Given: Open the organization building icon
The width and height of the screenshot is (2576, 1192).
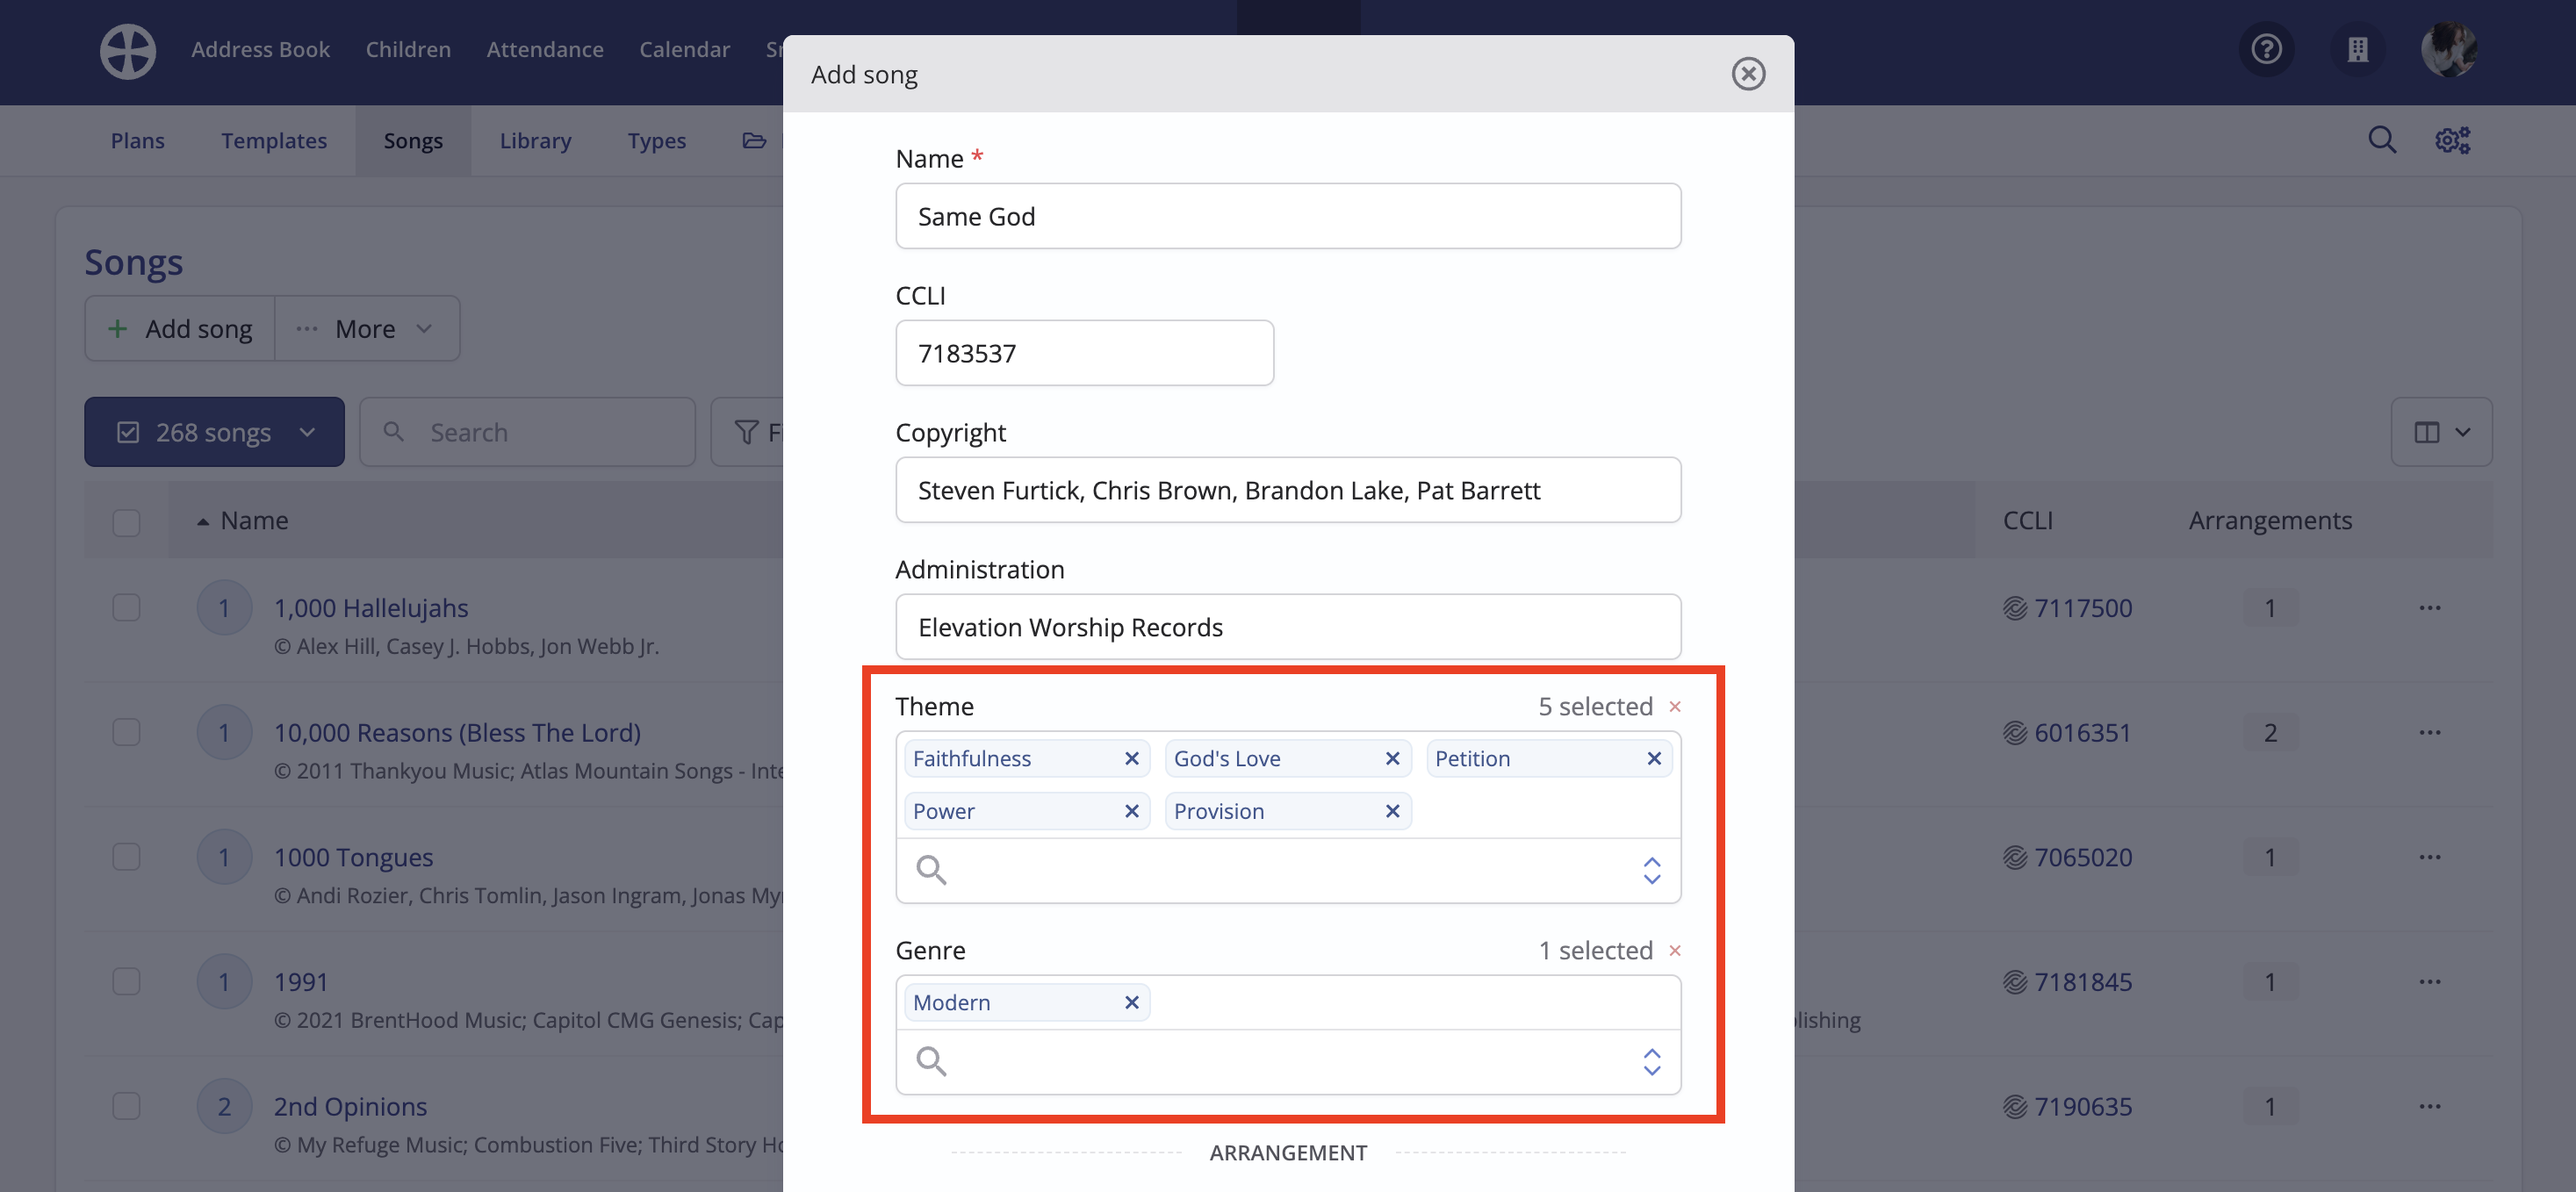Looking at the screenshot, I should point(2357,49).
